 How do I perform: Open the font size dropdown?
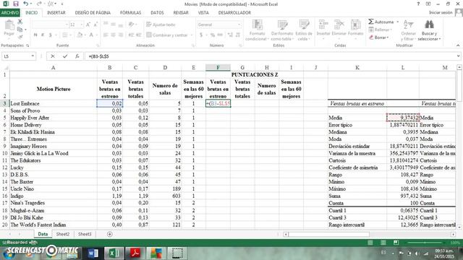82,25
